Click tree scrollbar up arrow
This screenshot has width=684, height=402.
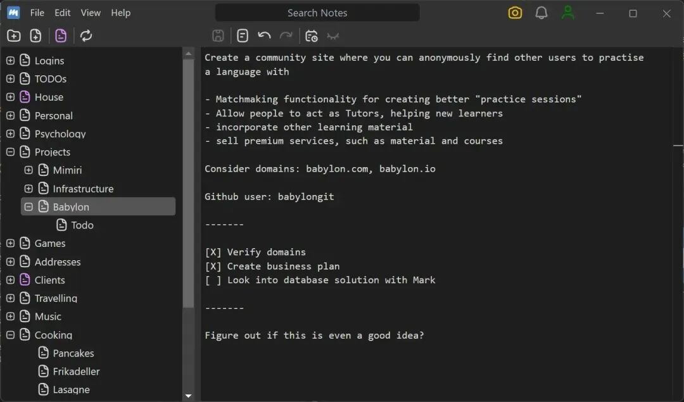click(189, 54)
